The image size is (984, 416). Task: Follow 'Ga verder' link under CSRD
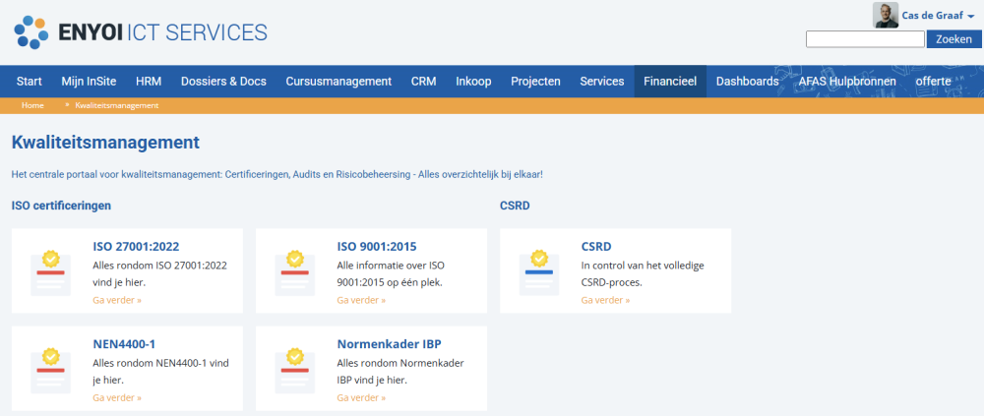(605, 300)
